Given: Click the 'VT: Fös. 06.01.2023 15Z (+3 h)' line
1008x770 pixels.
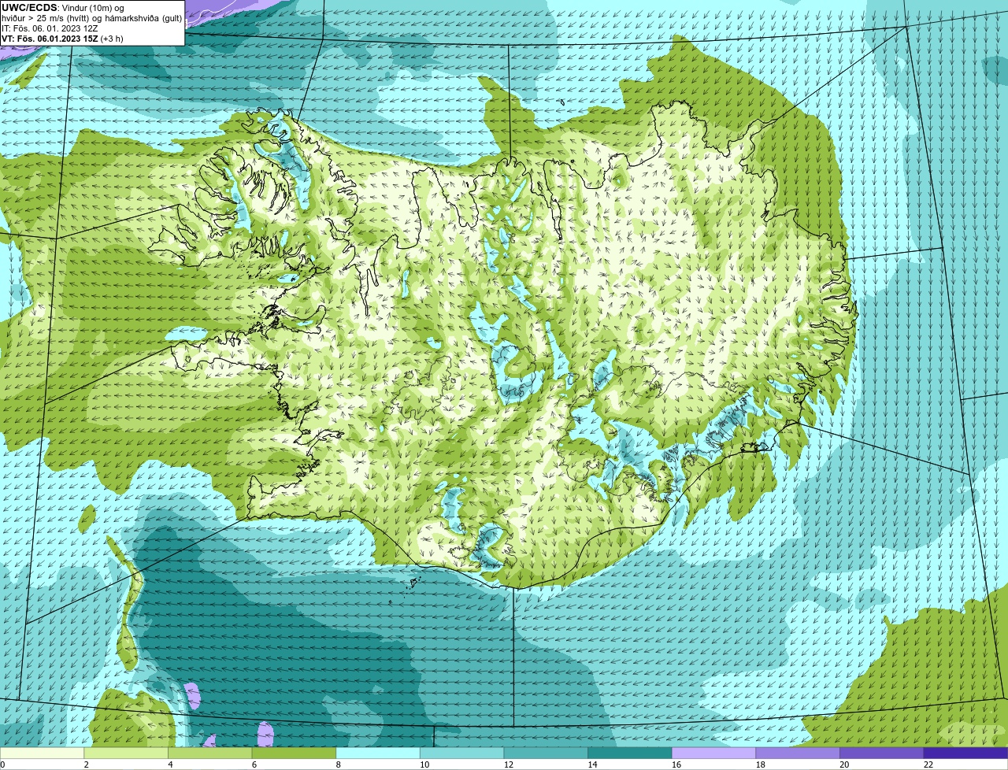Looking at the screenshot, I should [x=62, y=39].
